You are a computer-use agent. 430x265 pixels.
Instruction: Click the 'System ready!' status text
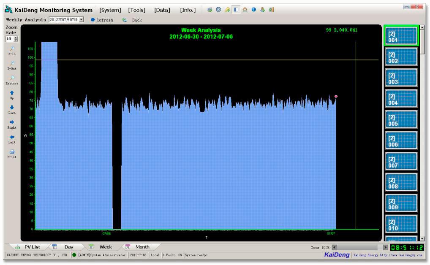(196, 255)
